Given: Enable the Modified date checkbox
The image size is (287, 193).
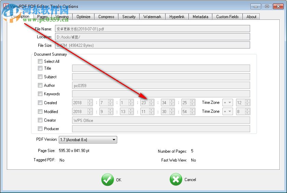Looking at the screenshot, I should pyautogui.click(x=40, y=111).
